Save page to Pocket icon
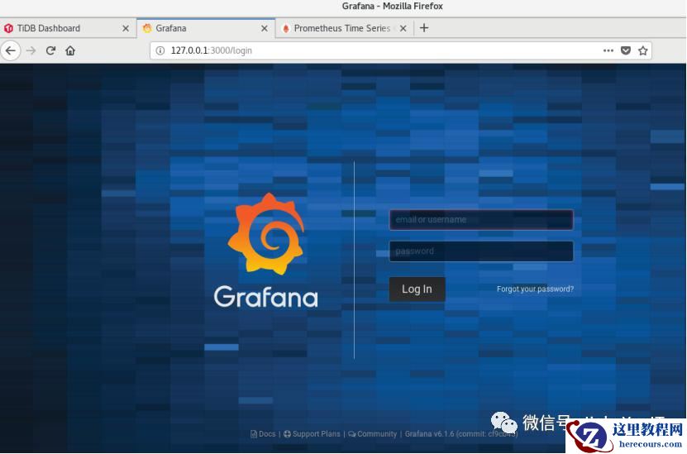Viewport: 687px width, 454px height. click(x=626, y=50)
